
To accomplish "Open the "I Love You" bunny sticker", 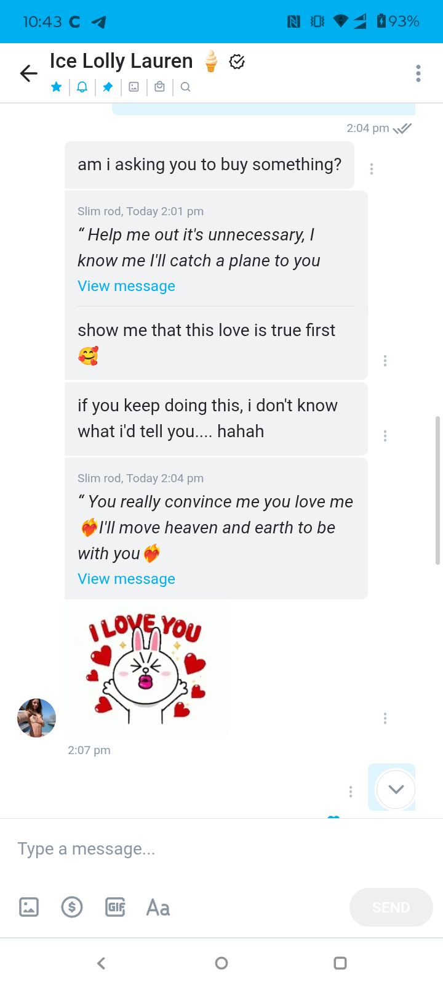I will click(146, 668).
